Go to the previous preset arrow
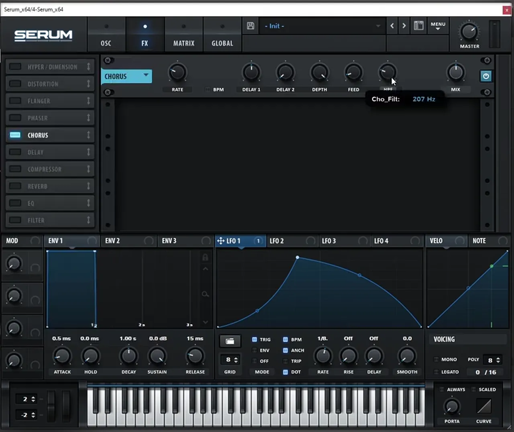Viewport: 514px width, 432px height. [x=392, y=26]
